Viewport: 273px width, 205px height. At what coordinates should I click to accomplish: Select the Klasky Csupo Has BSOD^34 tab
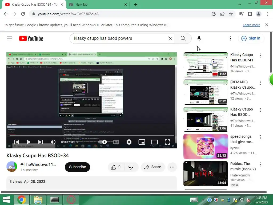(34, 5)
